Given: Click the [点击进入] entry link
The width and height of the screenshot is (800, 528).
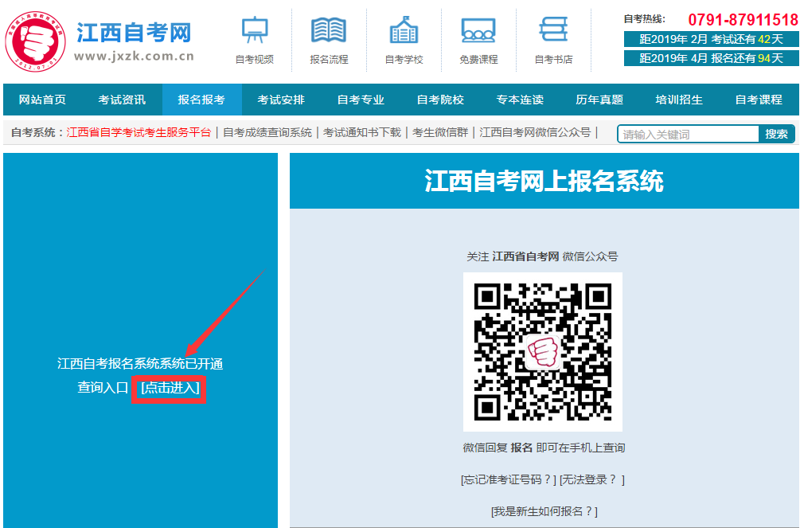Looking at the screenshot, I should (x=170, y=388).
